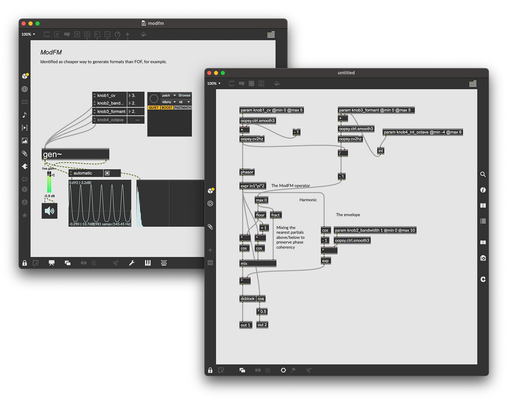507x405 pixels.
Task: Open the magnifier search icon in right sidebar
Action: pyautogui.click(x=483, y=174)
